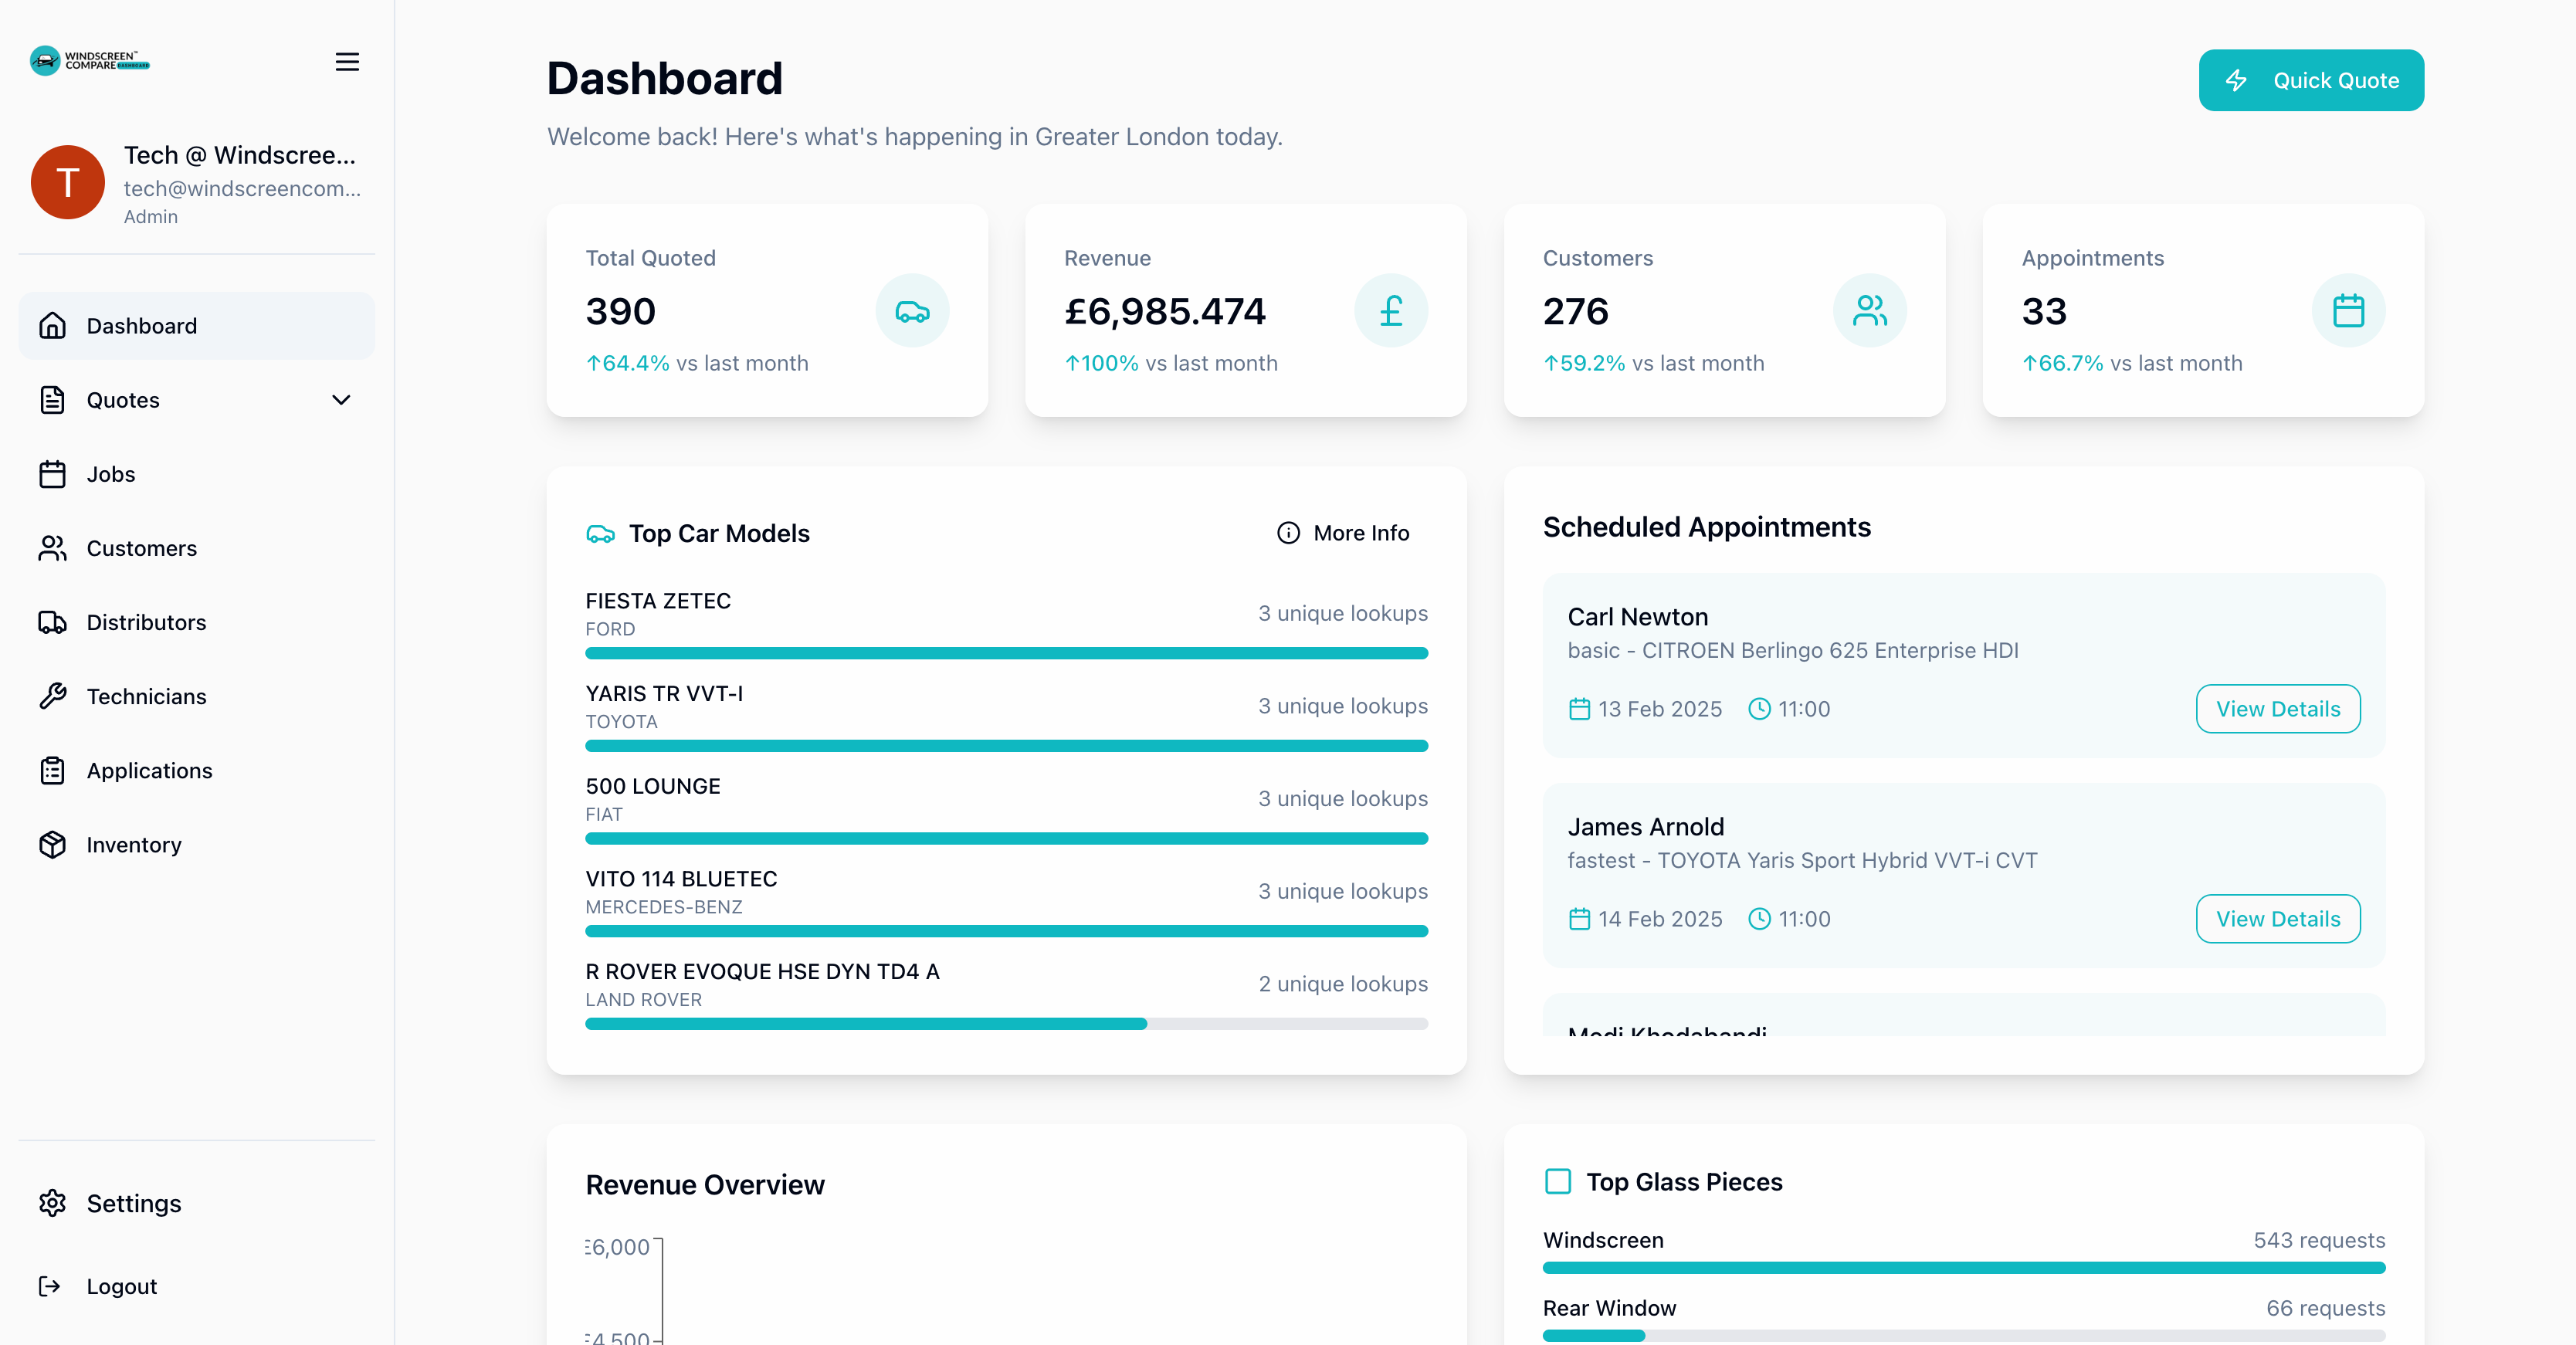Viewport: 2576px width, 1345px height.
Task: Click Logout at the sidebar bottom
Action: [x=121, y=1287]
